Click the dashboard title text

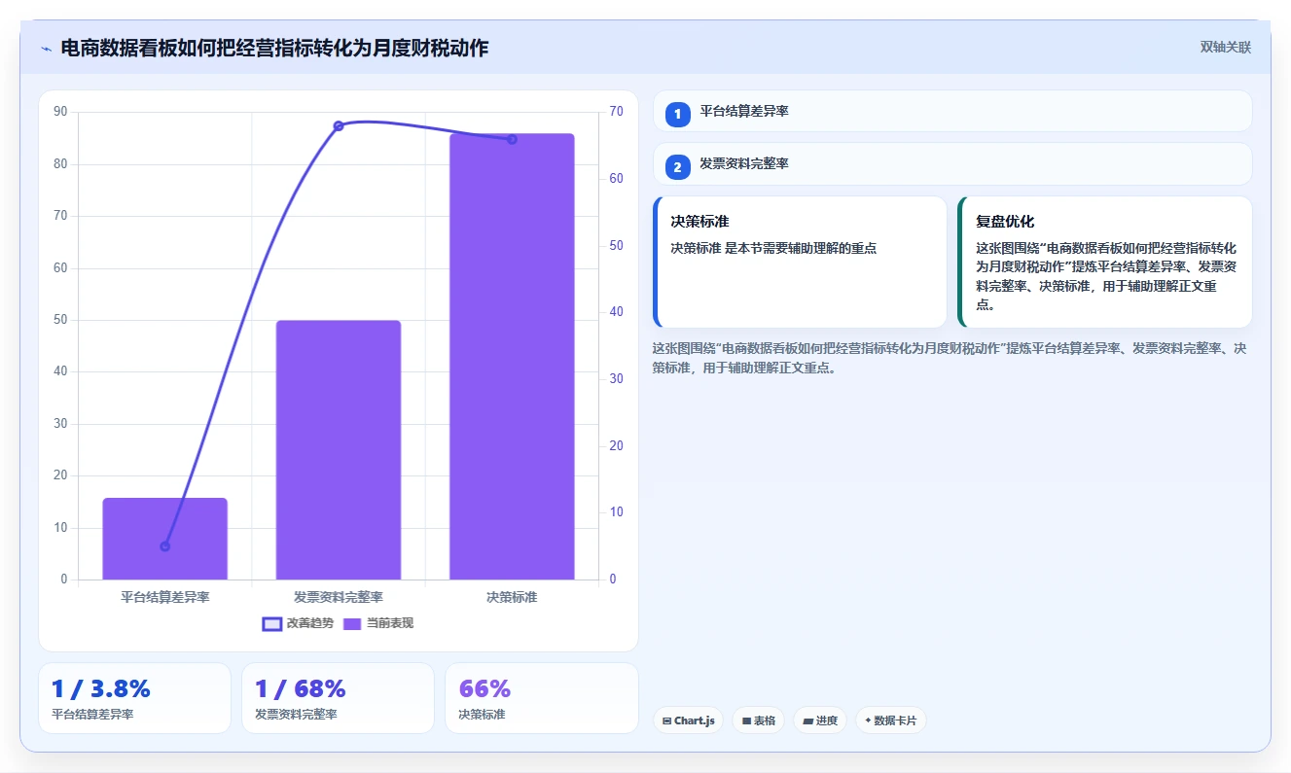pyautogui.click(x=274, y=48)
